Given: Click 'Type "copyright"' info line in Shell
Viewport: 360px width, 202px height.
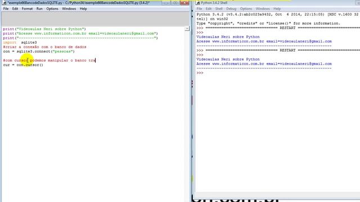Looking at the screenshot, I should (x=268, y=24).
